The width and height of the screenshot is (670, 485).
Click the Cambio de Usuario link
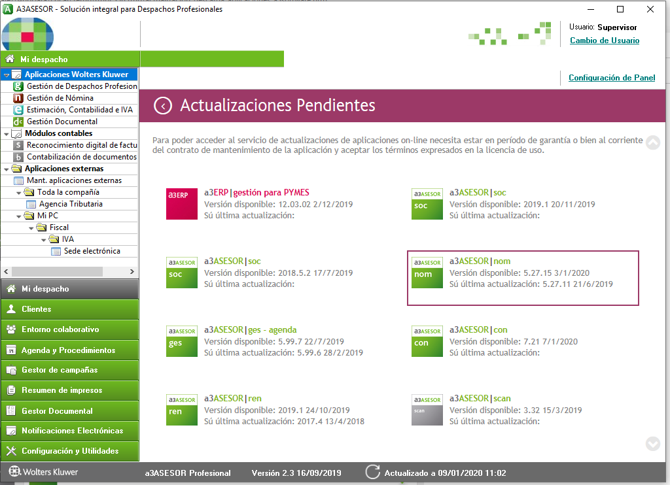(604, 41)
